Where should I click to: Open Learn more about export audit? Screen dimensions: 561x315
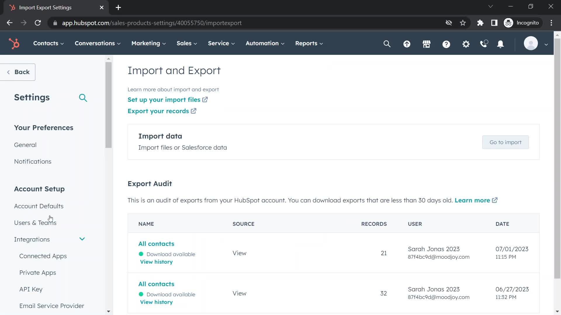click(x=476, y=200)
